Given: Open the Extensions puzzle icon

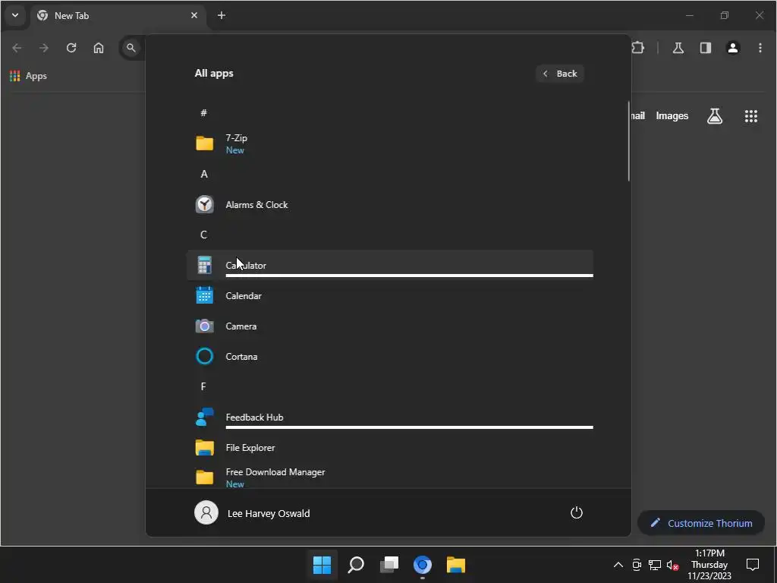Looking at the screenshot, I should coord(638,48).
